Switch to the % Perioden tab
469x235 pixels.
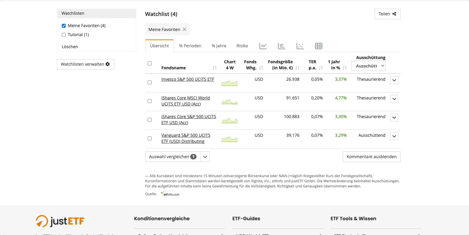(x=190, y=46)
